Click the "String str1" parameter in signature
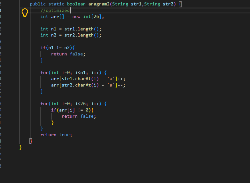 pos(127,4)
